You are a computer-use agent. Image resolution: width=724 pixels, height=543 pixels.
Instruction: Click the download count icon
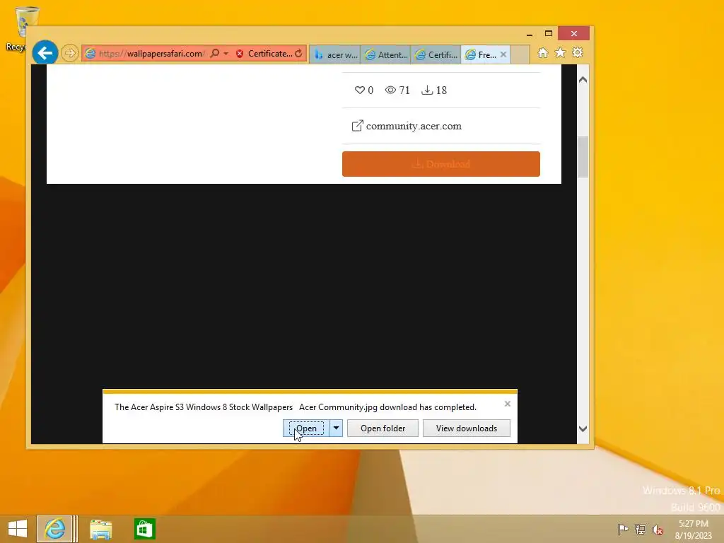pos(427,90)
